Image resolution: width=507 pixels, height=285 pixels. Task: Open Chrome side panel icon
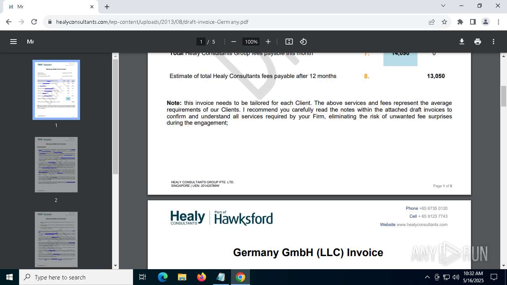click(x=473, y=22)
